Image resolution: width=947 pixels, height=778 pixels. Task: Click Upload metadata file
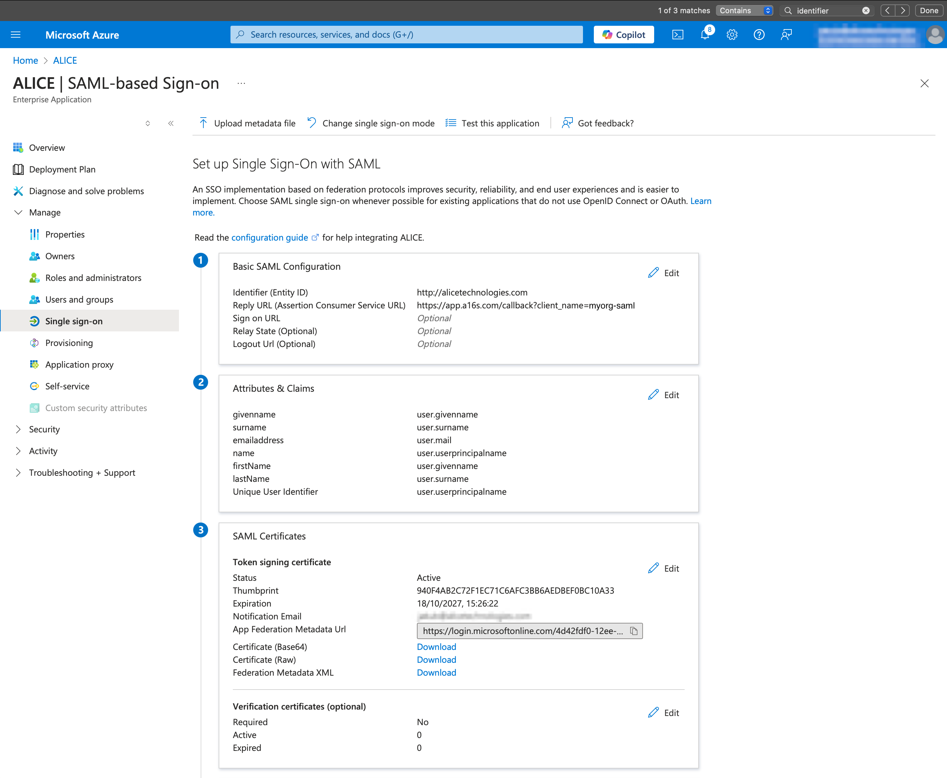coord(247,123)
